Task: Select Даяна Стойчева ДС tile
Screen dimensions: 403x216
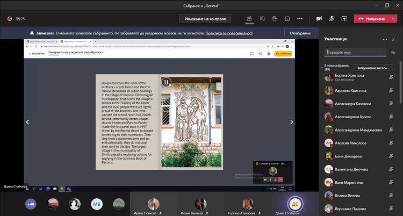Action: coord(295,204)
